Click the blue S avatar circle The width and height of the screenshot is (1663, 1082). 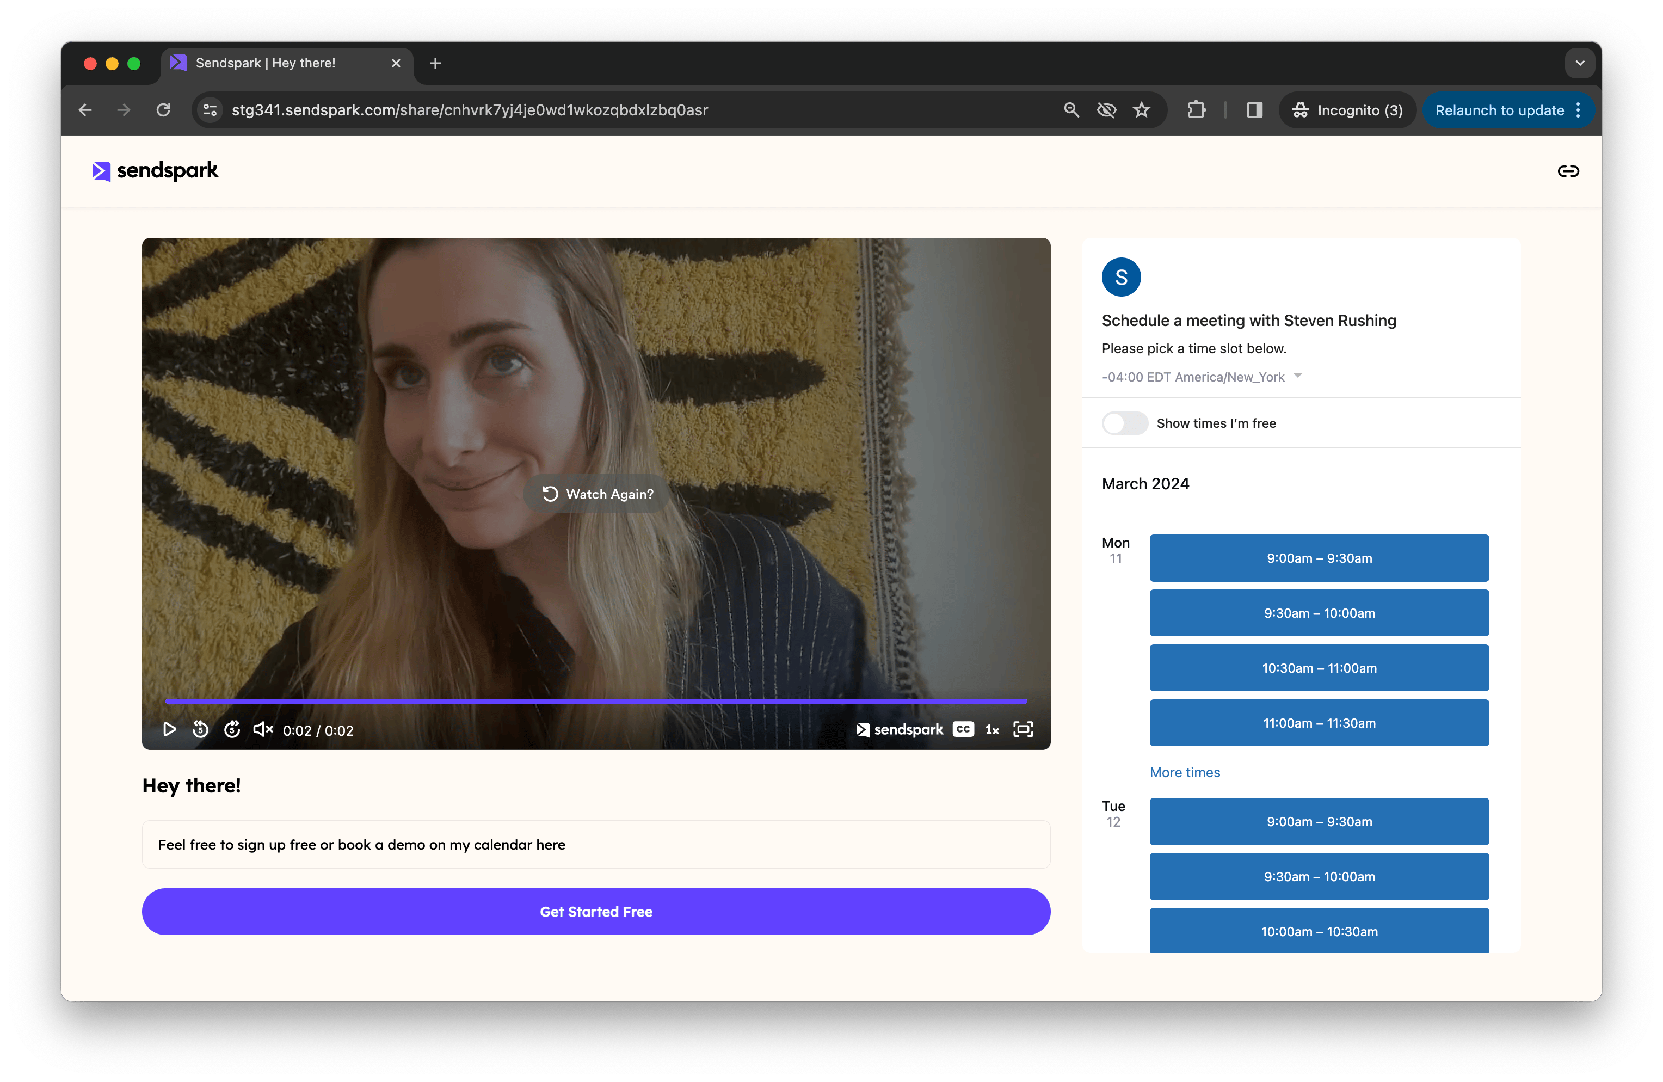[x=1122, y=278]
